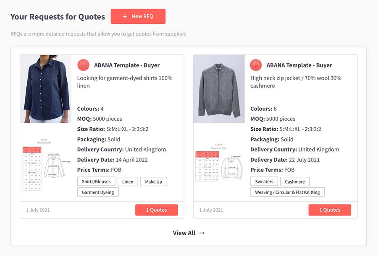Open the High neck zip jacket RFQ title
This screenshot has width=378, height=256.
tap(296, 82)
